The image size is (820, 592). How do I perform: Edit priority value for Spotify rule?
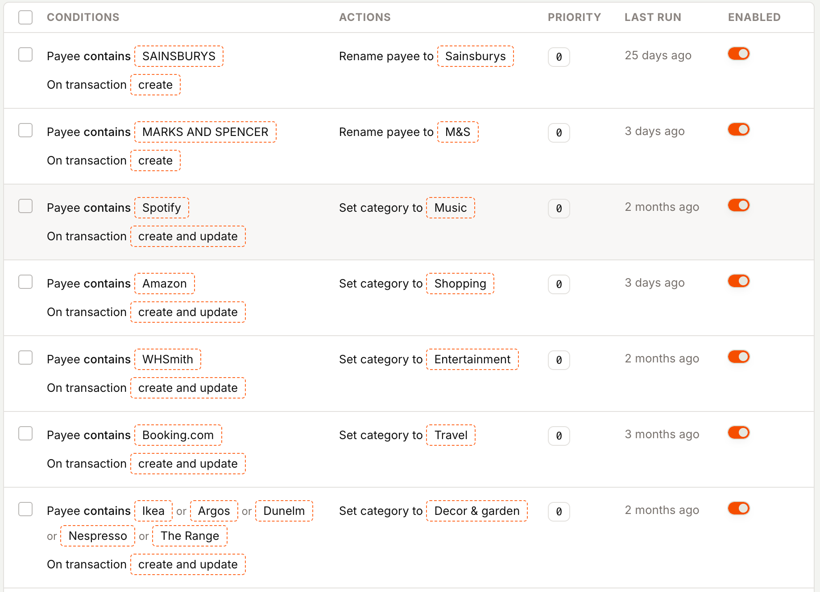pos(559,209)
